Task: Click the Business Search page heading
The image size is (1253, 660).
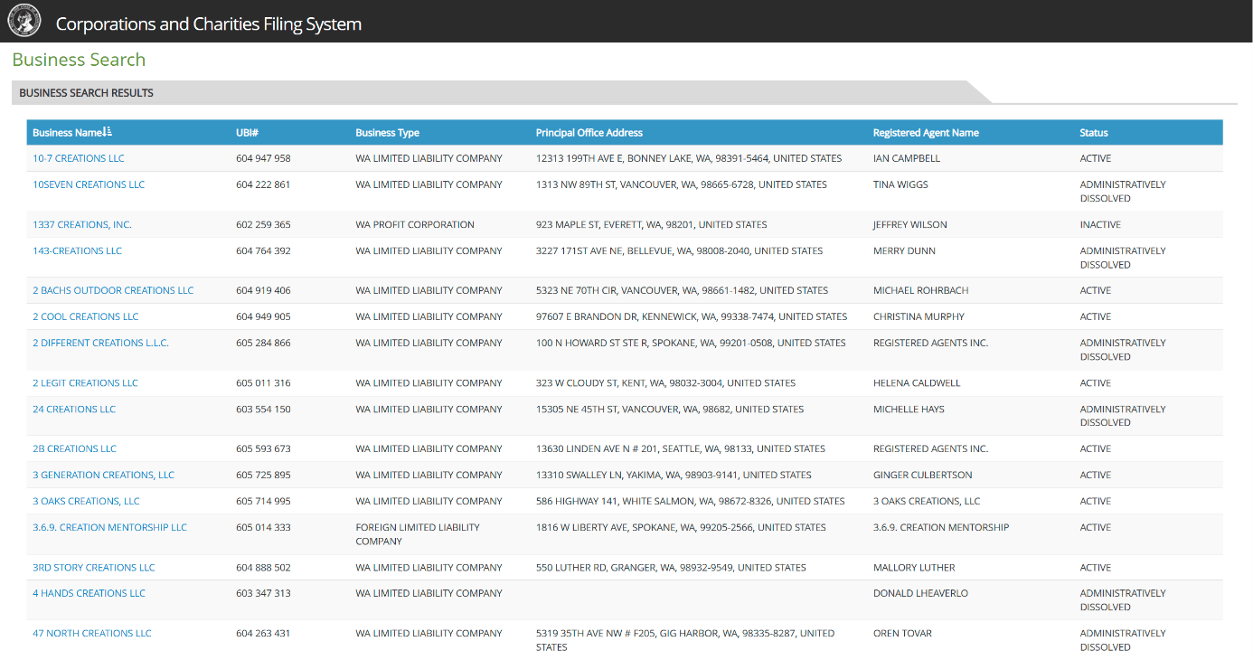Action: (79, 60)
